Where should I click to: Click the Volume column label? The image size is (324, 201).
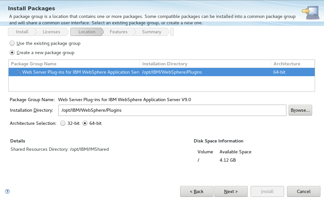(x=205, y=152)
